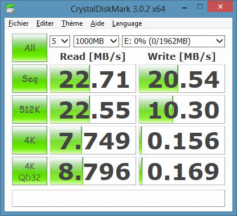Open the Thème menu
This screenshot has width=237, height=216.
[72, 23]
